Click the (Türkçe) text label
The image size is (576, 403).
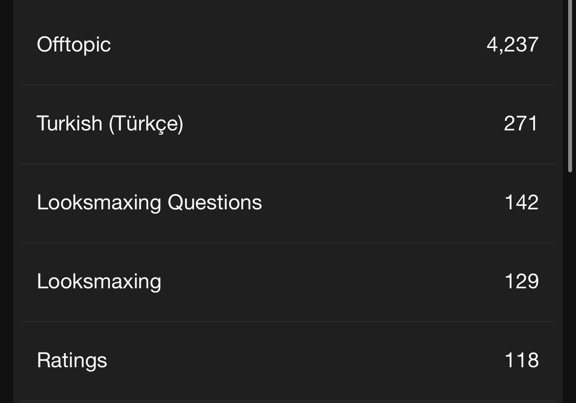(146, 123)
